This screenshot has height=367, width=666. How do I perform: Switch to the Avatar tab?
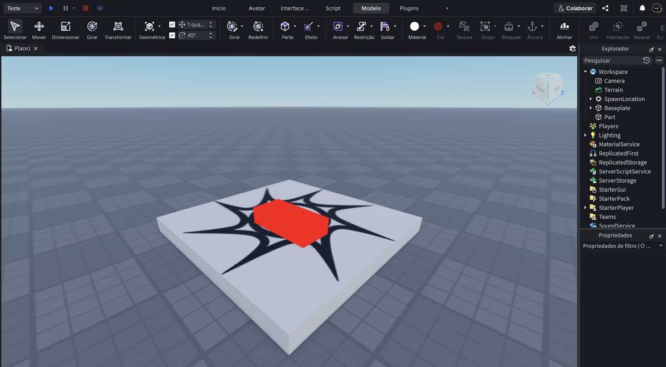[x=257, y=8]
